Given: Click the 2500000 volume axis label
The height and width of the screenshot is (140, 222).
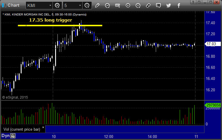Looking at the screenshot, I should click(213, 108).
